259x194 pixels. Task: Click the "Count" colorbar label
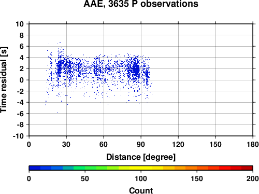tap(141, 190)
